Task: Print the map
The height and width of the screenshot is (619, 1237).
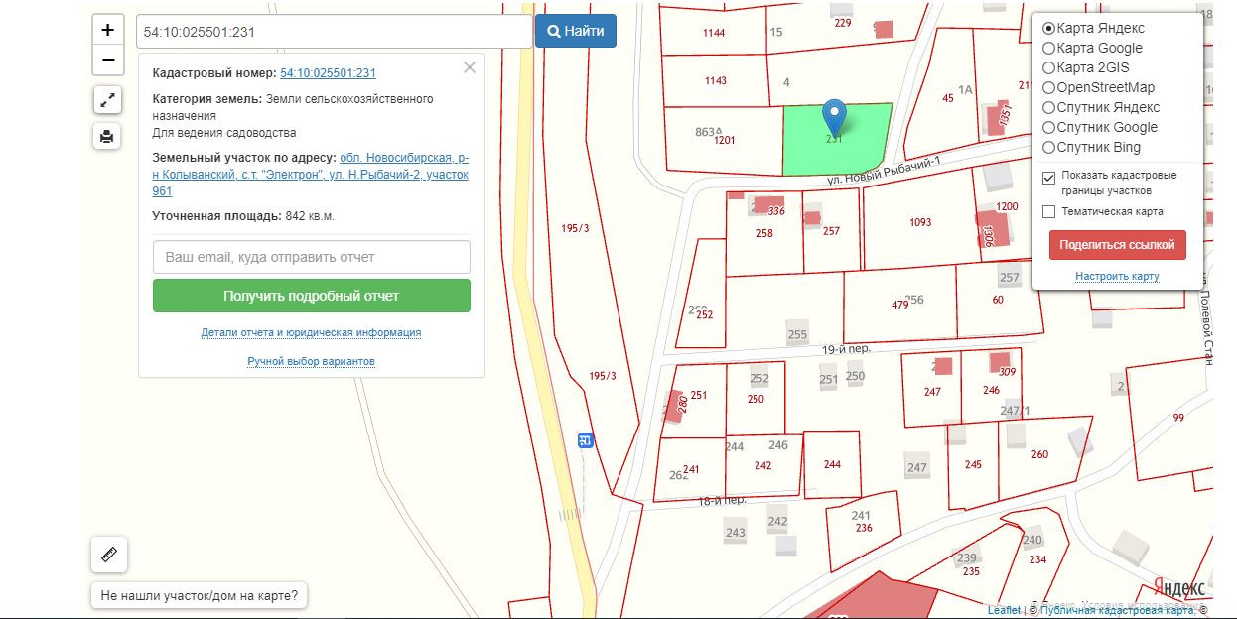Action: [107, 136]
